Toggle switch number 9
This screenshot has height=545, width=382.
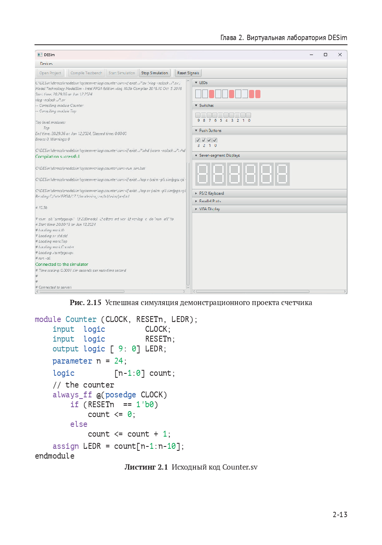[198, 115]
